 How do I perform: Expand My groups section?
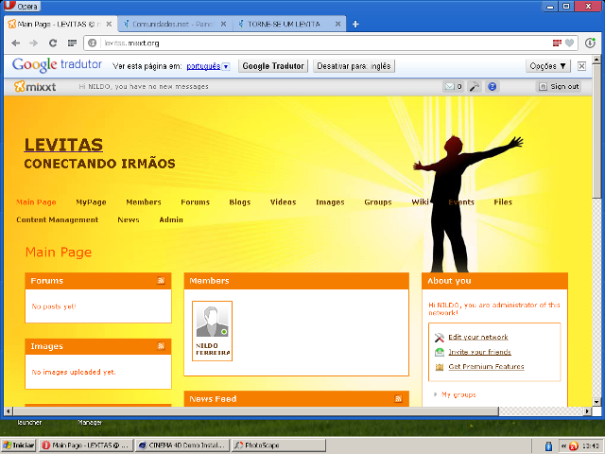point(435,394)
